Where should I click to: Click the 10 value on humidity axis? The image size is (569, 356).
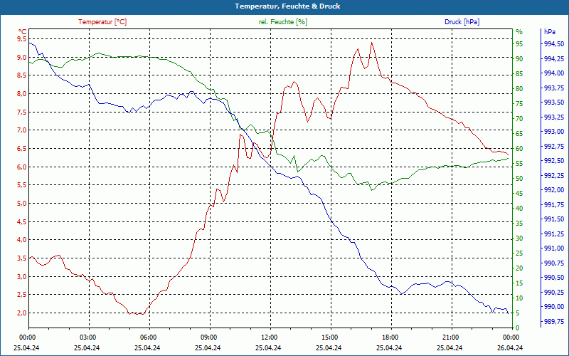519,298
